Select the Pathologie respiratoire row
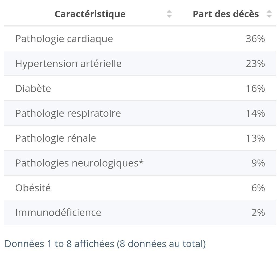Image resolution: width=277 pixels, height=263 pixels. tap(140, 113)
